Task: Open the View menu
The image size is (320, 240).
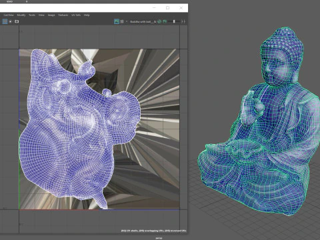Action: (41, 15)
